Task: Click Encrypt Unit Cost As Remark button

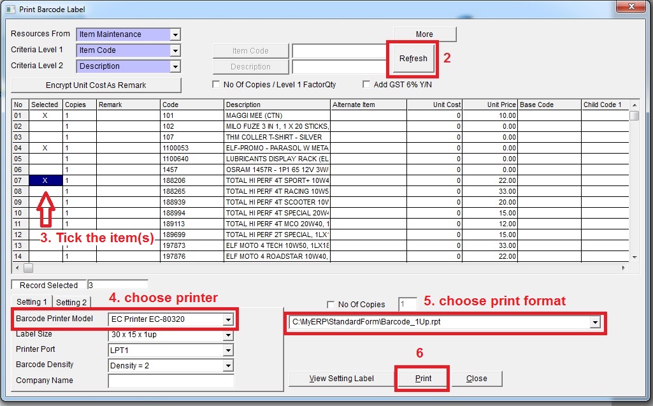Action: 96,85
